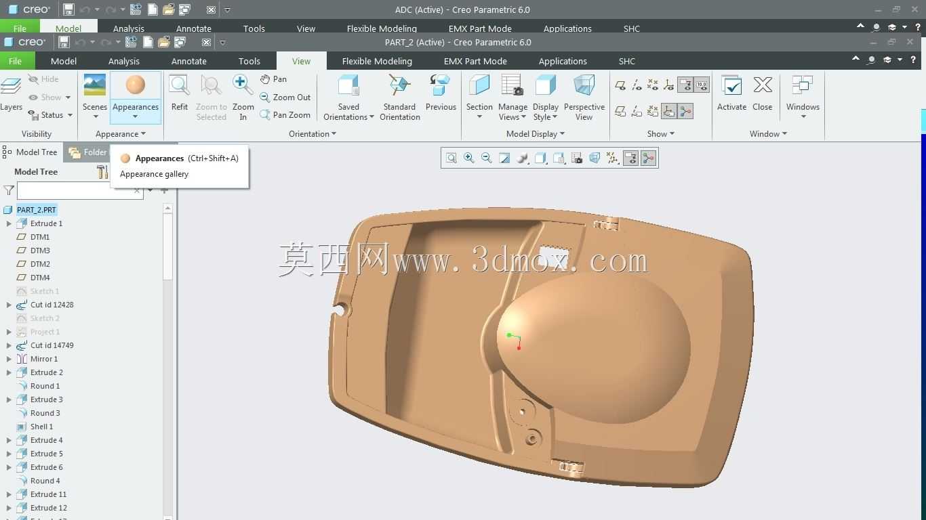The width and height of the screenshot is (926, 520).
Task: Click the Activate window icon
Action: point(731,86)
